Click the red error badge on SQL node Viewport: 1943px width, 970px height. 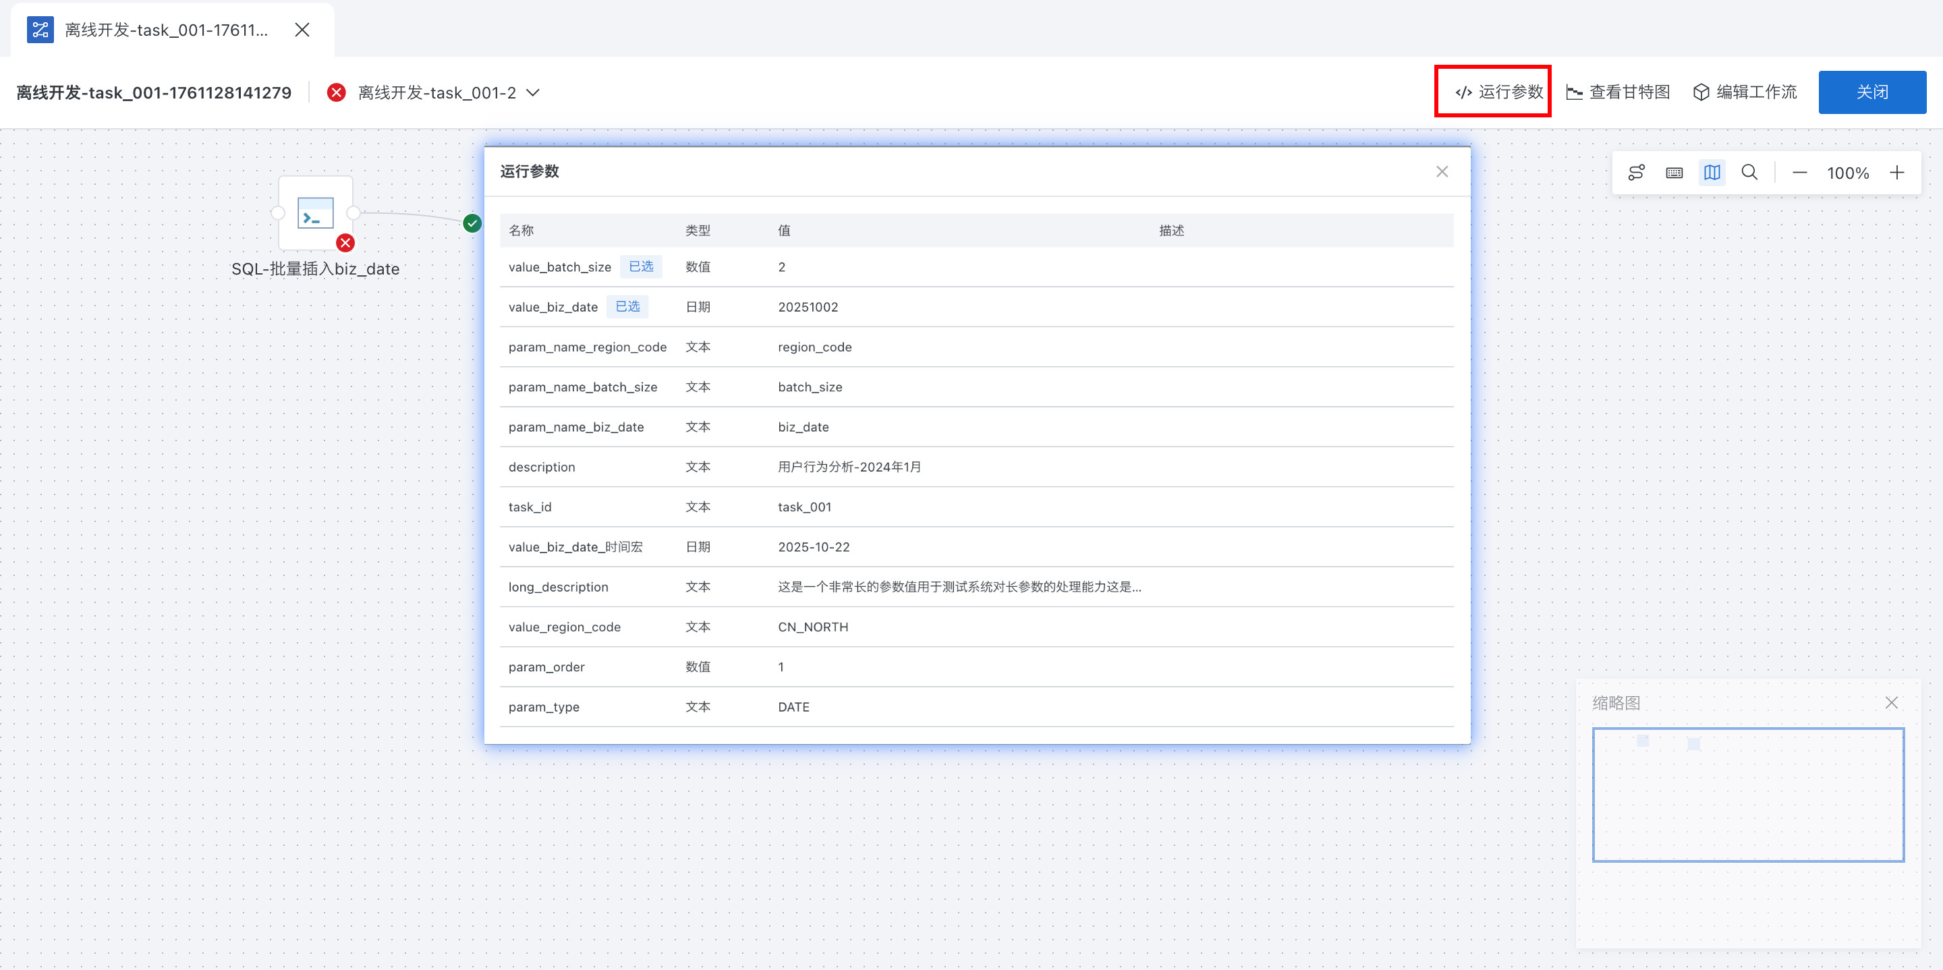[345, 243]
